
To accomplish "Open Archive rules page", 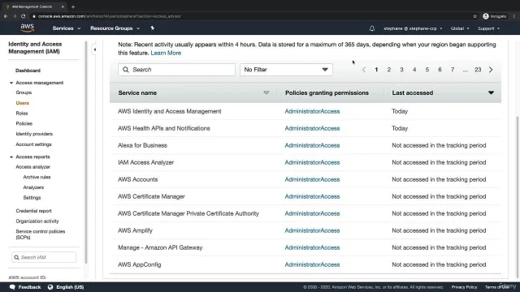I will [x=37, y=177].
